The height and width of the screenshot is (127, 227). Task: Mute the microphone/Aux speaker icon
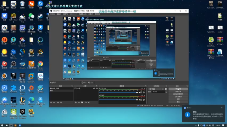tap(140, 92)
